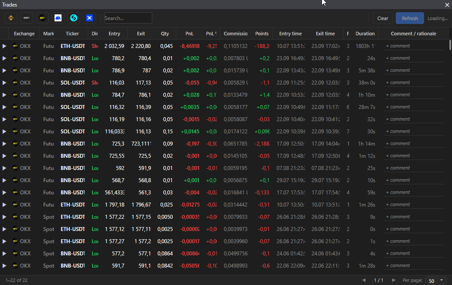Sort by the Qty column header

click(x=165, y=34)
